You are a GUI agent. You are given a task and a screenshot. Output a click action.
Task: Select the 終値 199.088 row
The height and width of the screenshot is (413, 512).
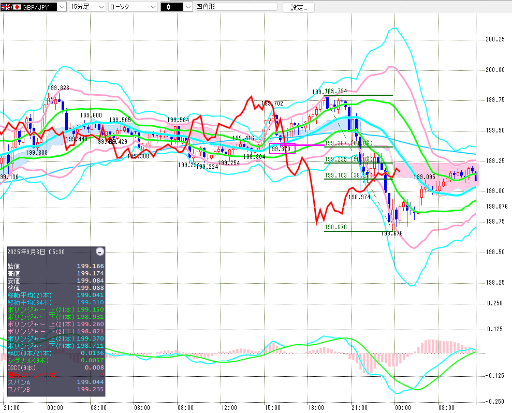[56, 288]
